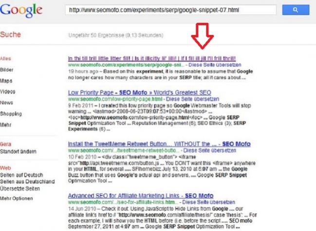Click Standort ändern link
Viewport: 316px width, 231px height.
click(x=18, y=152)
